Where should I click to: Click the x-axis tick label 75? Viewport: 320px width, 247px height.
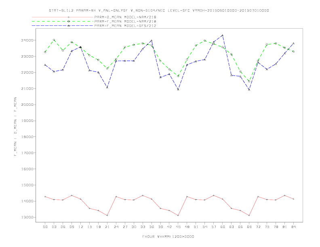(x=267, y=227)
